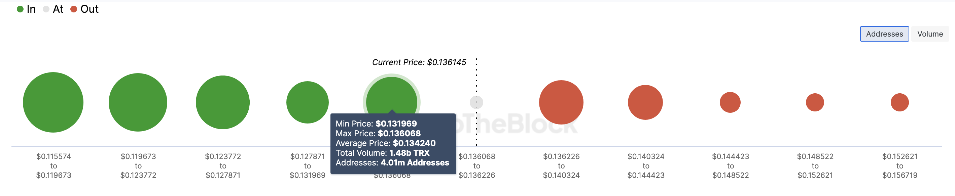Click the $0.136068 to $0.136226 axis label
955x196 pixels.
coord(477,166)
